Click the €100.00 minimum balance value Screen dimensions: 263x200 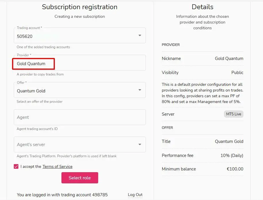pyautogui.click(x=235, y=169)
